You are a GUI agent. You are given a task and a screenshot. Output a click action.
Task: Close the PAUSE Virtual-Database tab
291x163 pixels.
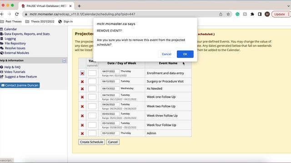coord(70,6)
